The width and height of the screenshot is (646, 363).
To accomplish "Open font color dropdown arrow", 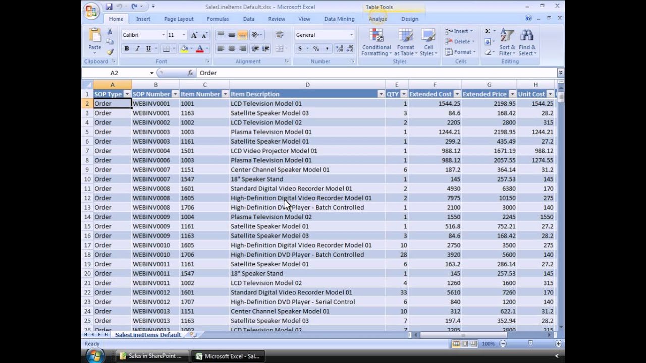I will tap(207, 49).
